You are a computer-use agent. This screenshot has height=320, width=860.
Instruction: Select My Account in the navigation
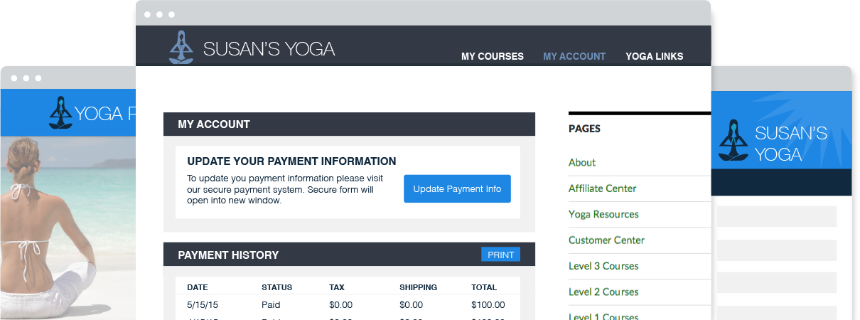tap(574, 56)
